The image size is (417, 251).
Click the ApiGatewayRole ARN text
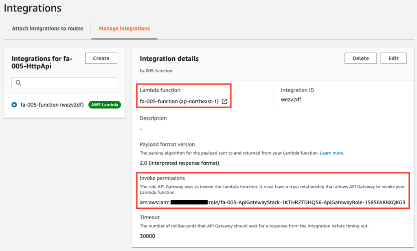pos(272,203)
